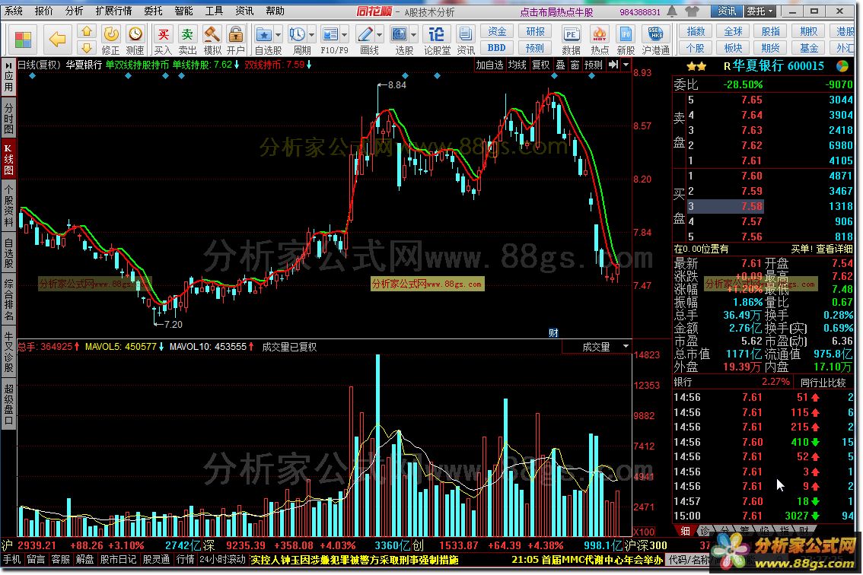Image resolution: width=863 pixels, height=575 pixels.
Task: Click the skip-to-end icon in chart toolbar
Action: coord(613,65)
